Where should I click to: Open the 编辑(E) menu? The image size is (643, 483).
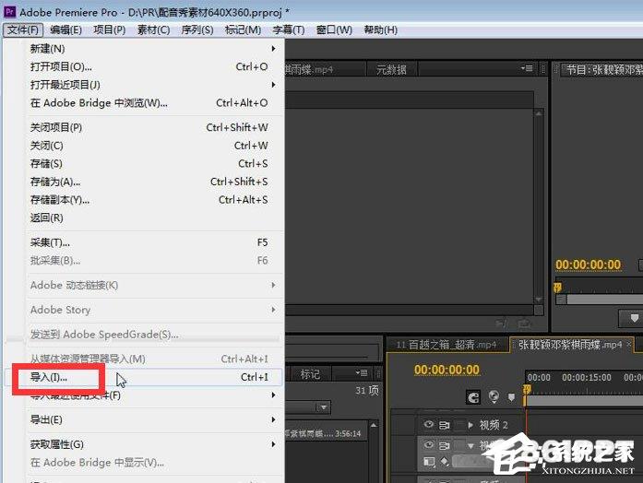point(65,29)
